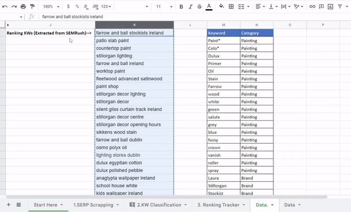Open the Data. tab menu arrow

[x=272, y=205]
